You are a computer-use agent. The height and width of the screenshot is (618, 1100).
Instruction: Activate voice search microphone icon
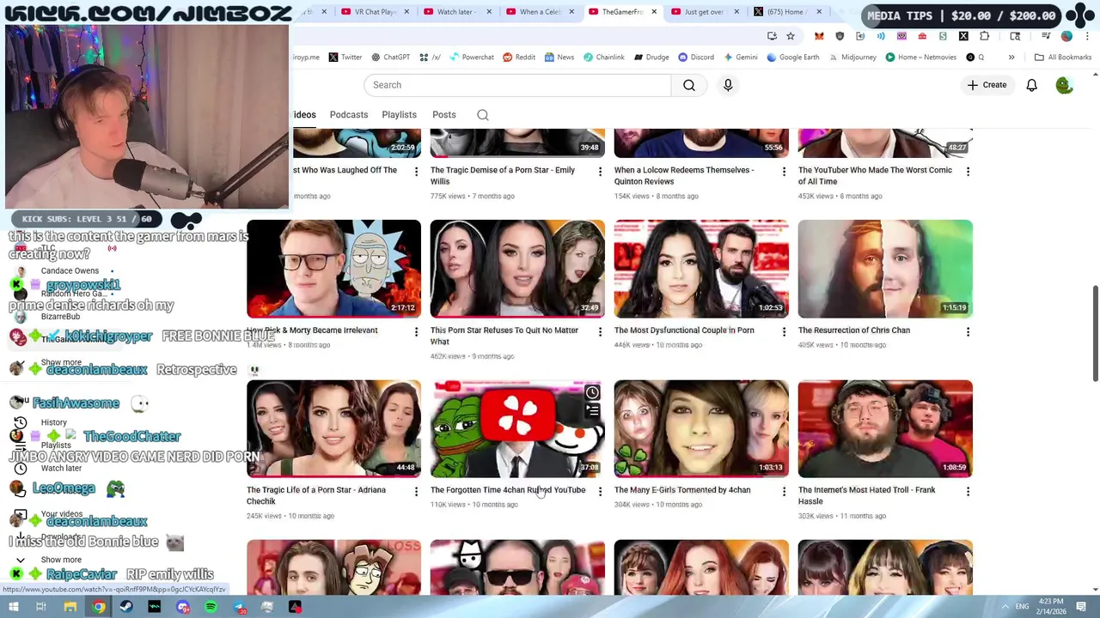728,85
